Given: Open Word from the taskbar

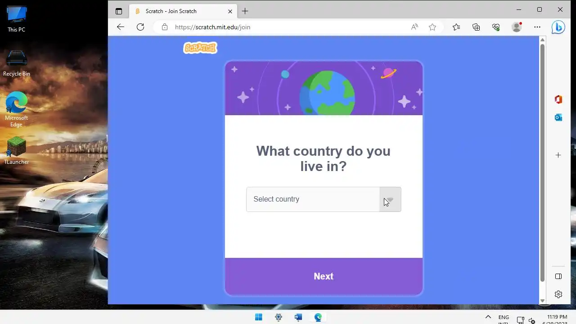Looking at the screenshot, I should point(298,317).
